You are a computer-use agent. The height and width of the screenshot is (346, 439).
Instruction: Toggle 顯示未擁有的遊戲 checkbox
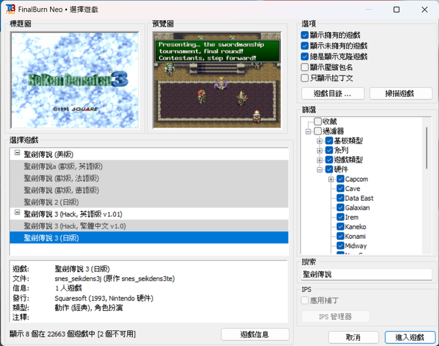point(305,46)
